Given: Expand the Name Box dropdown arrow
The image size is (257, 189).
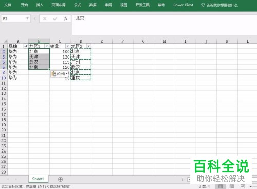Looking at the screenshot, I should (27, 18).
